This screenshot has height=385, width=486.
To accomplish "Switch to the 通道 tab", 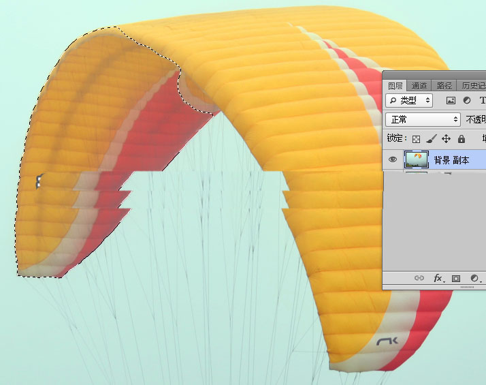I will point(419,86).
